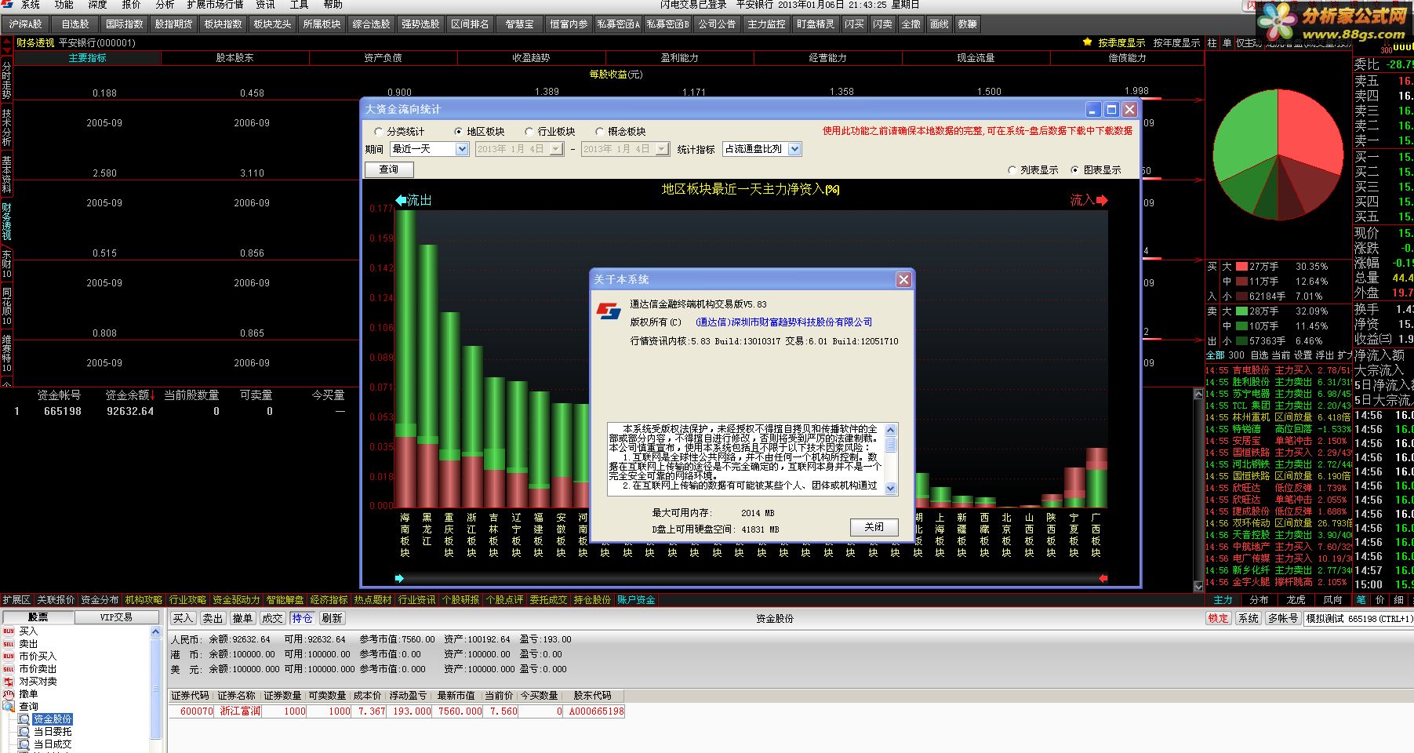Toggle 按年度显示 display mode

[1176, 43]
